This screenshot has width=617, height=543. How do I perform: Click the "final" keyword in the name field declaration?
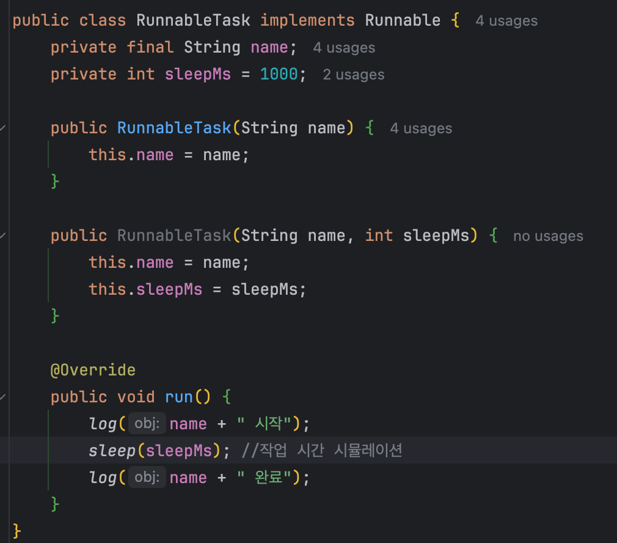pyautogui.click(x=150, y=47)
